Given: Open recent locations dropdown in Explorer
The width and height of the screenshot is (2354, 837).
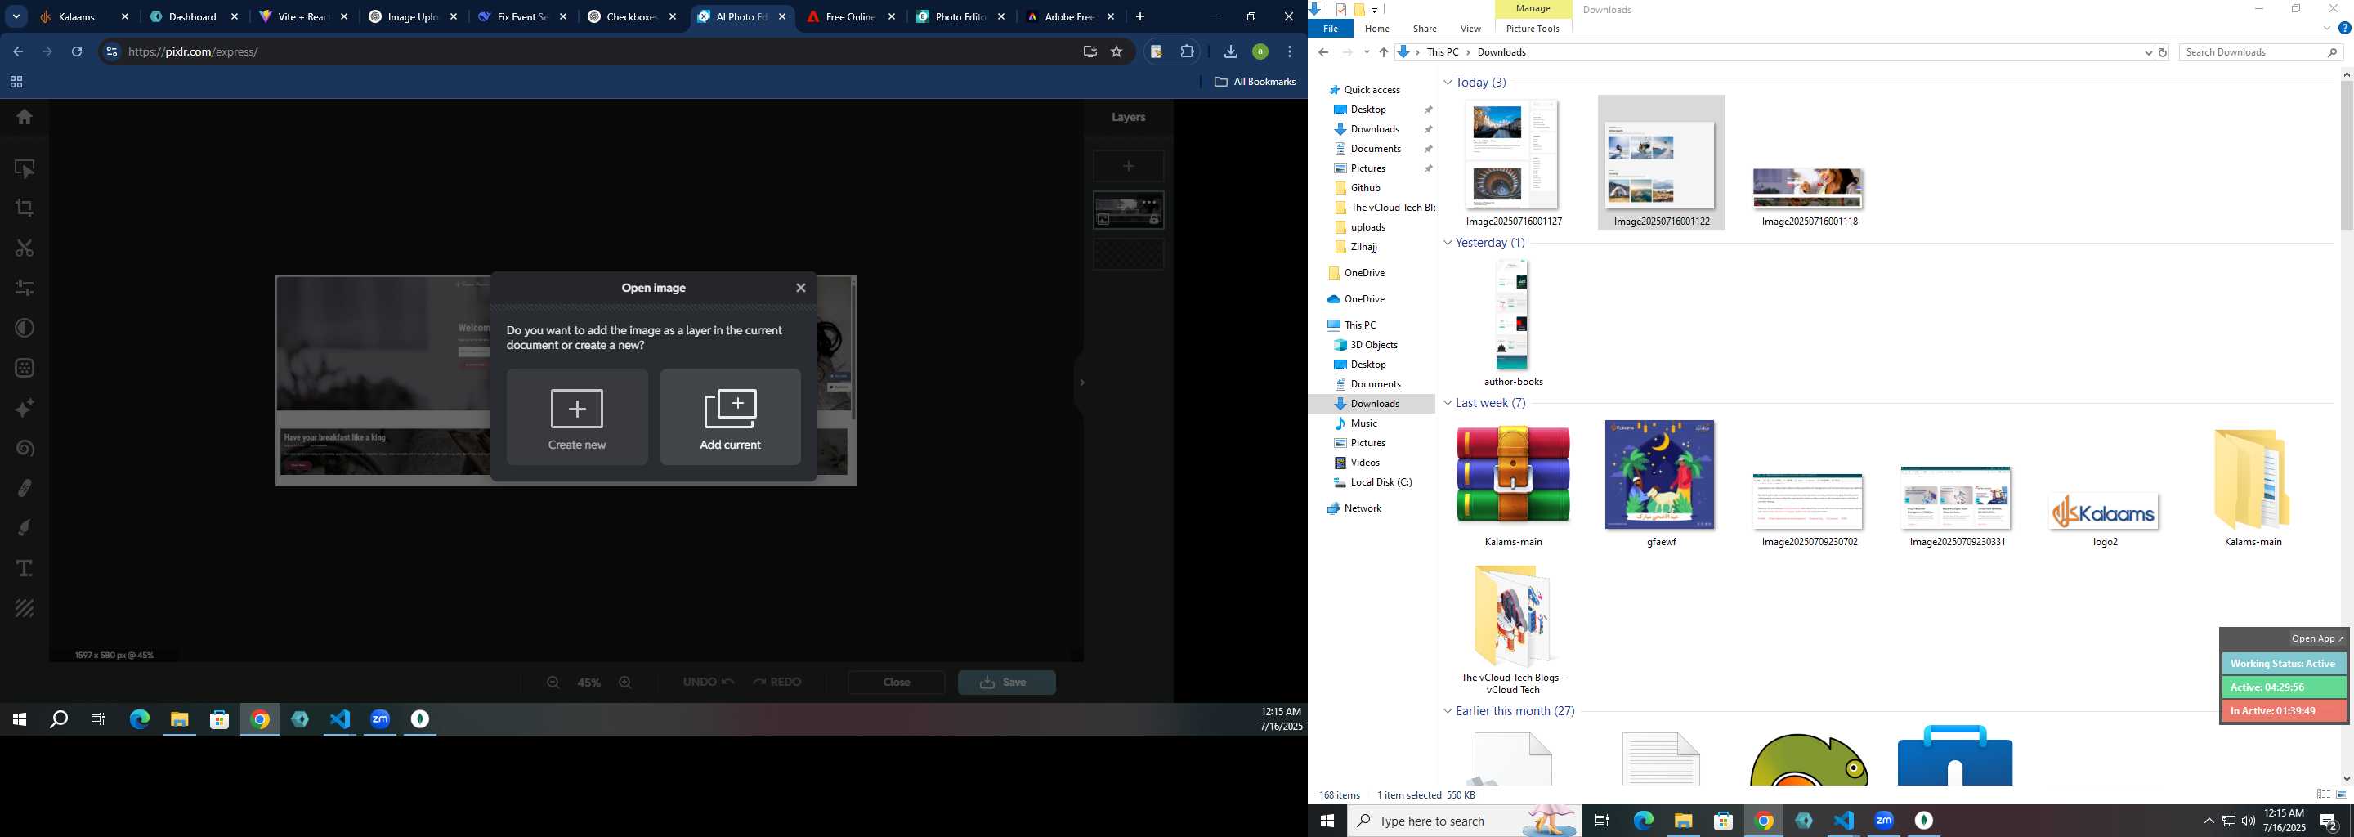Looking at the screenshot, I should click(x=1366, y=53).
